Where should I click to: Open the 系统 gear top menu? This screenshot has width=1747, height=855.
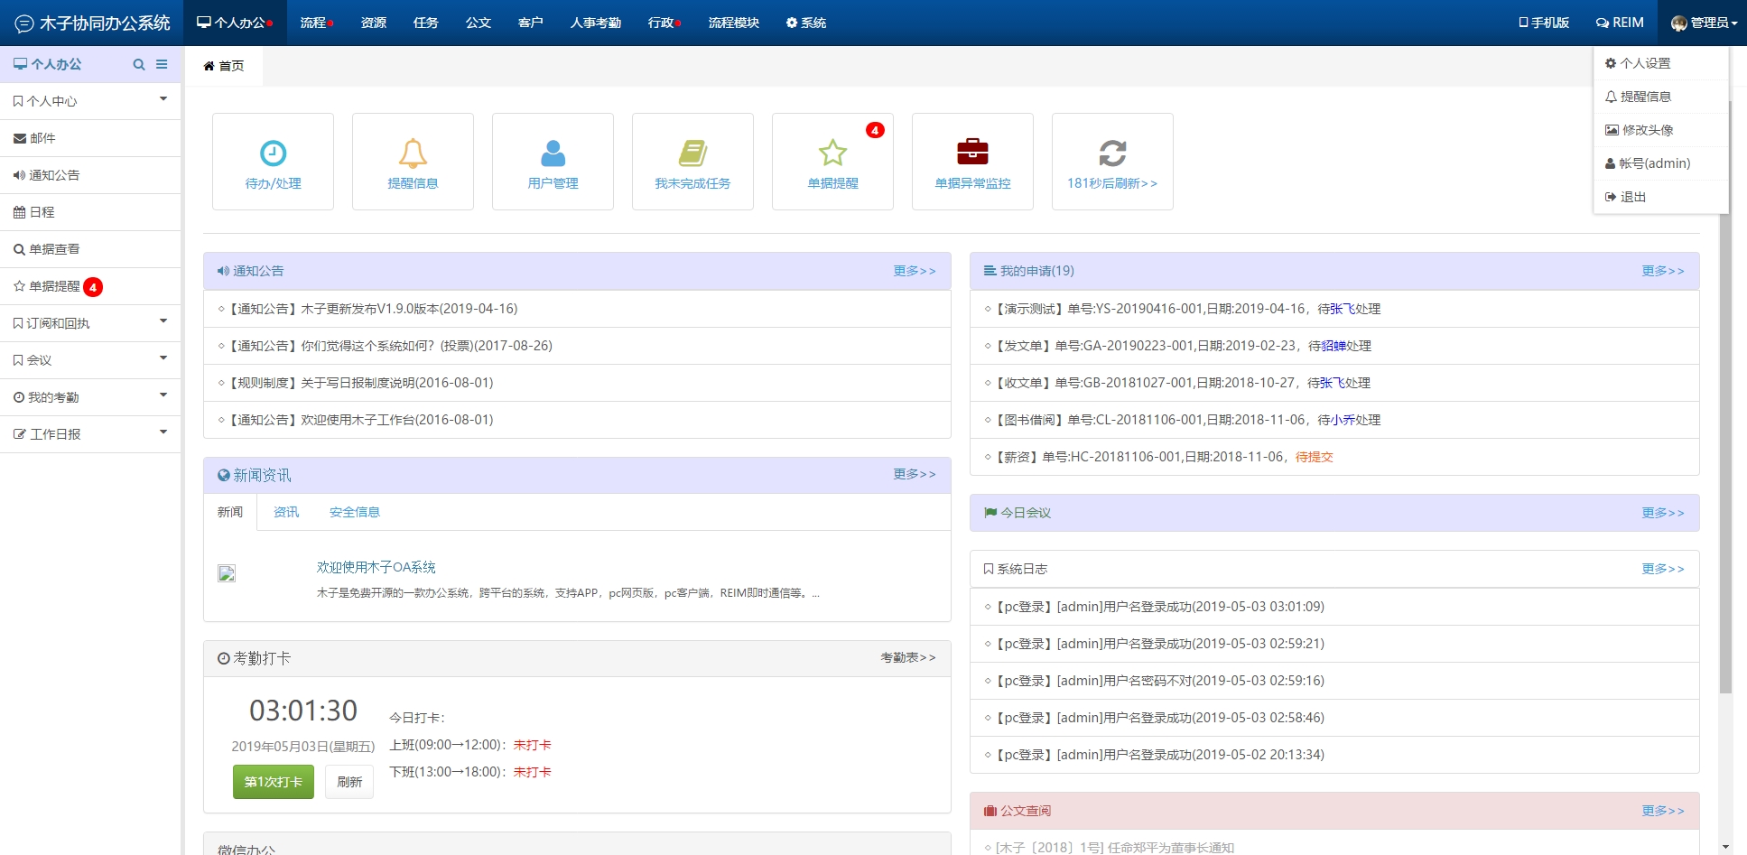point(806,23)
